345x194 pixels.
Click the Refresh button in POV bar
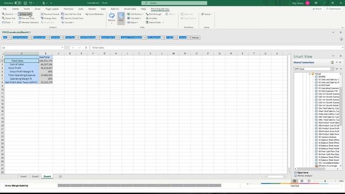point(195,38)
